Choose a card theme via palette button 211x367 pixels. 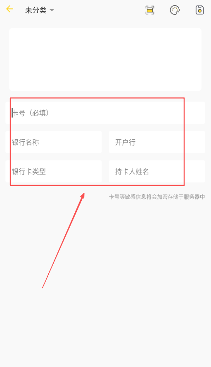175,10
